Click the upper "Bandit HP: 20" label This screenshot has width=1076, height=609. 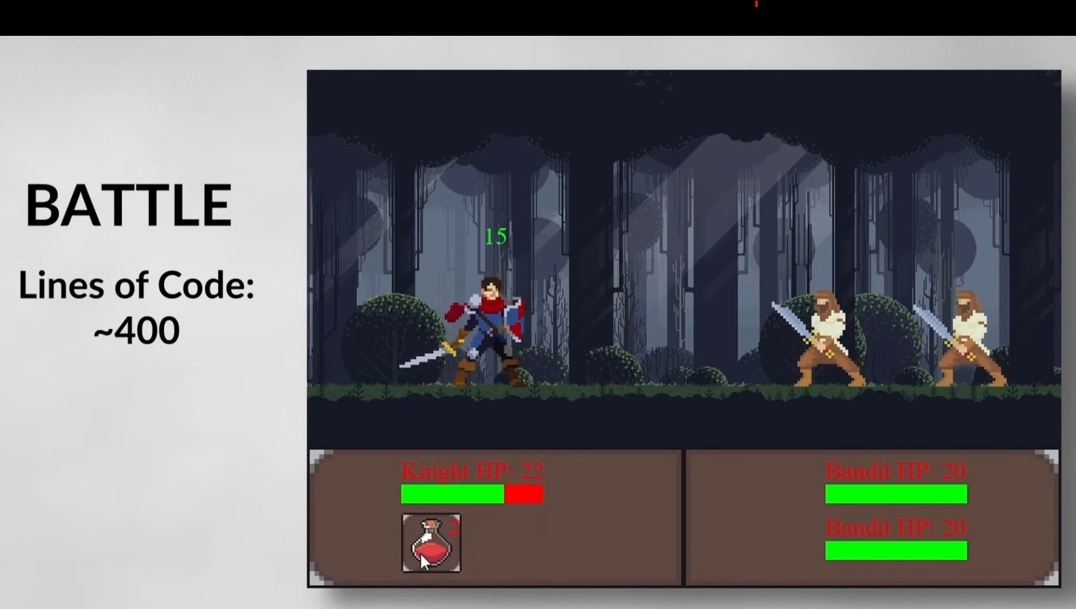click(x=896, y=471)
